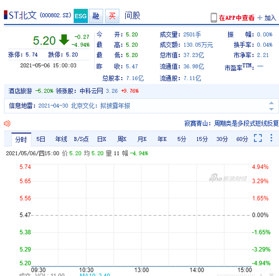Screen dimensions: 279x276
Task: Select the 分时 tab
Action: [x=21, y=139]
